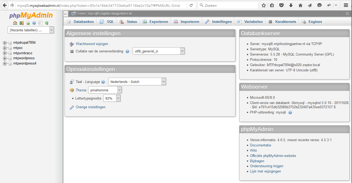Open the Lettertypegrootte 82% dropdown
The image size is (352, 183).
(x=112, y=98)
